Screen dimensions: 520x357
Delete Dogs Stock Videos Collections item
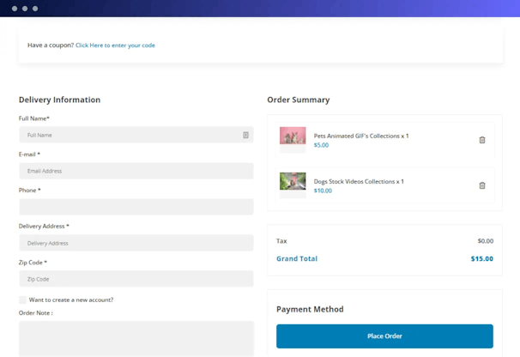pyautogui.click(x=481, y=185)
